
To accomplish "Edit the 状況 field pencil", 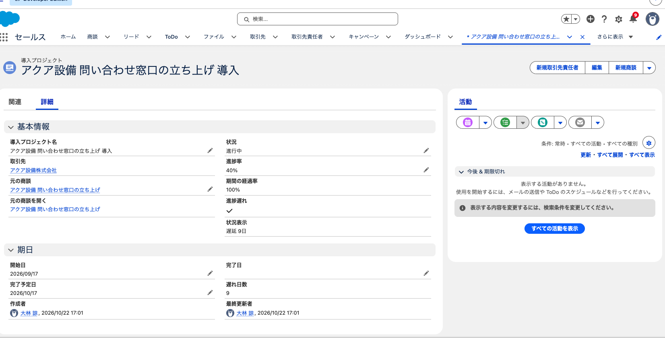I will (426, 150).
